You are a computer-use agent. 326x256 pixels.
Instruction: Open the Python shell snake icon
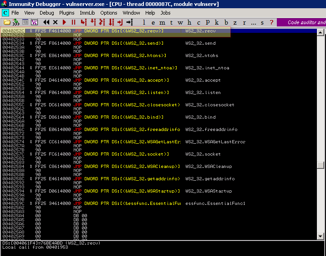click(16, 22)
